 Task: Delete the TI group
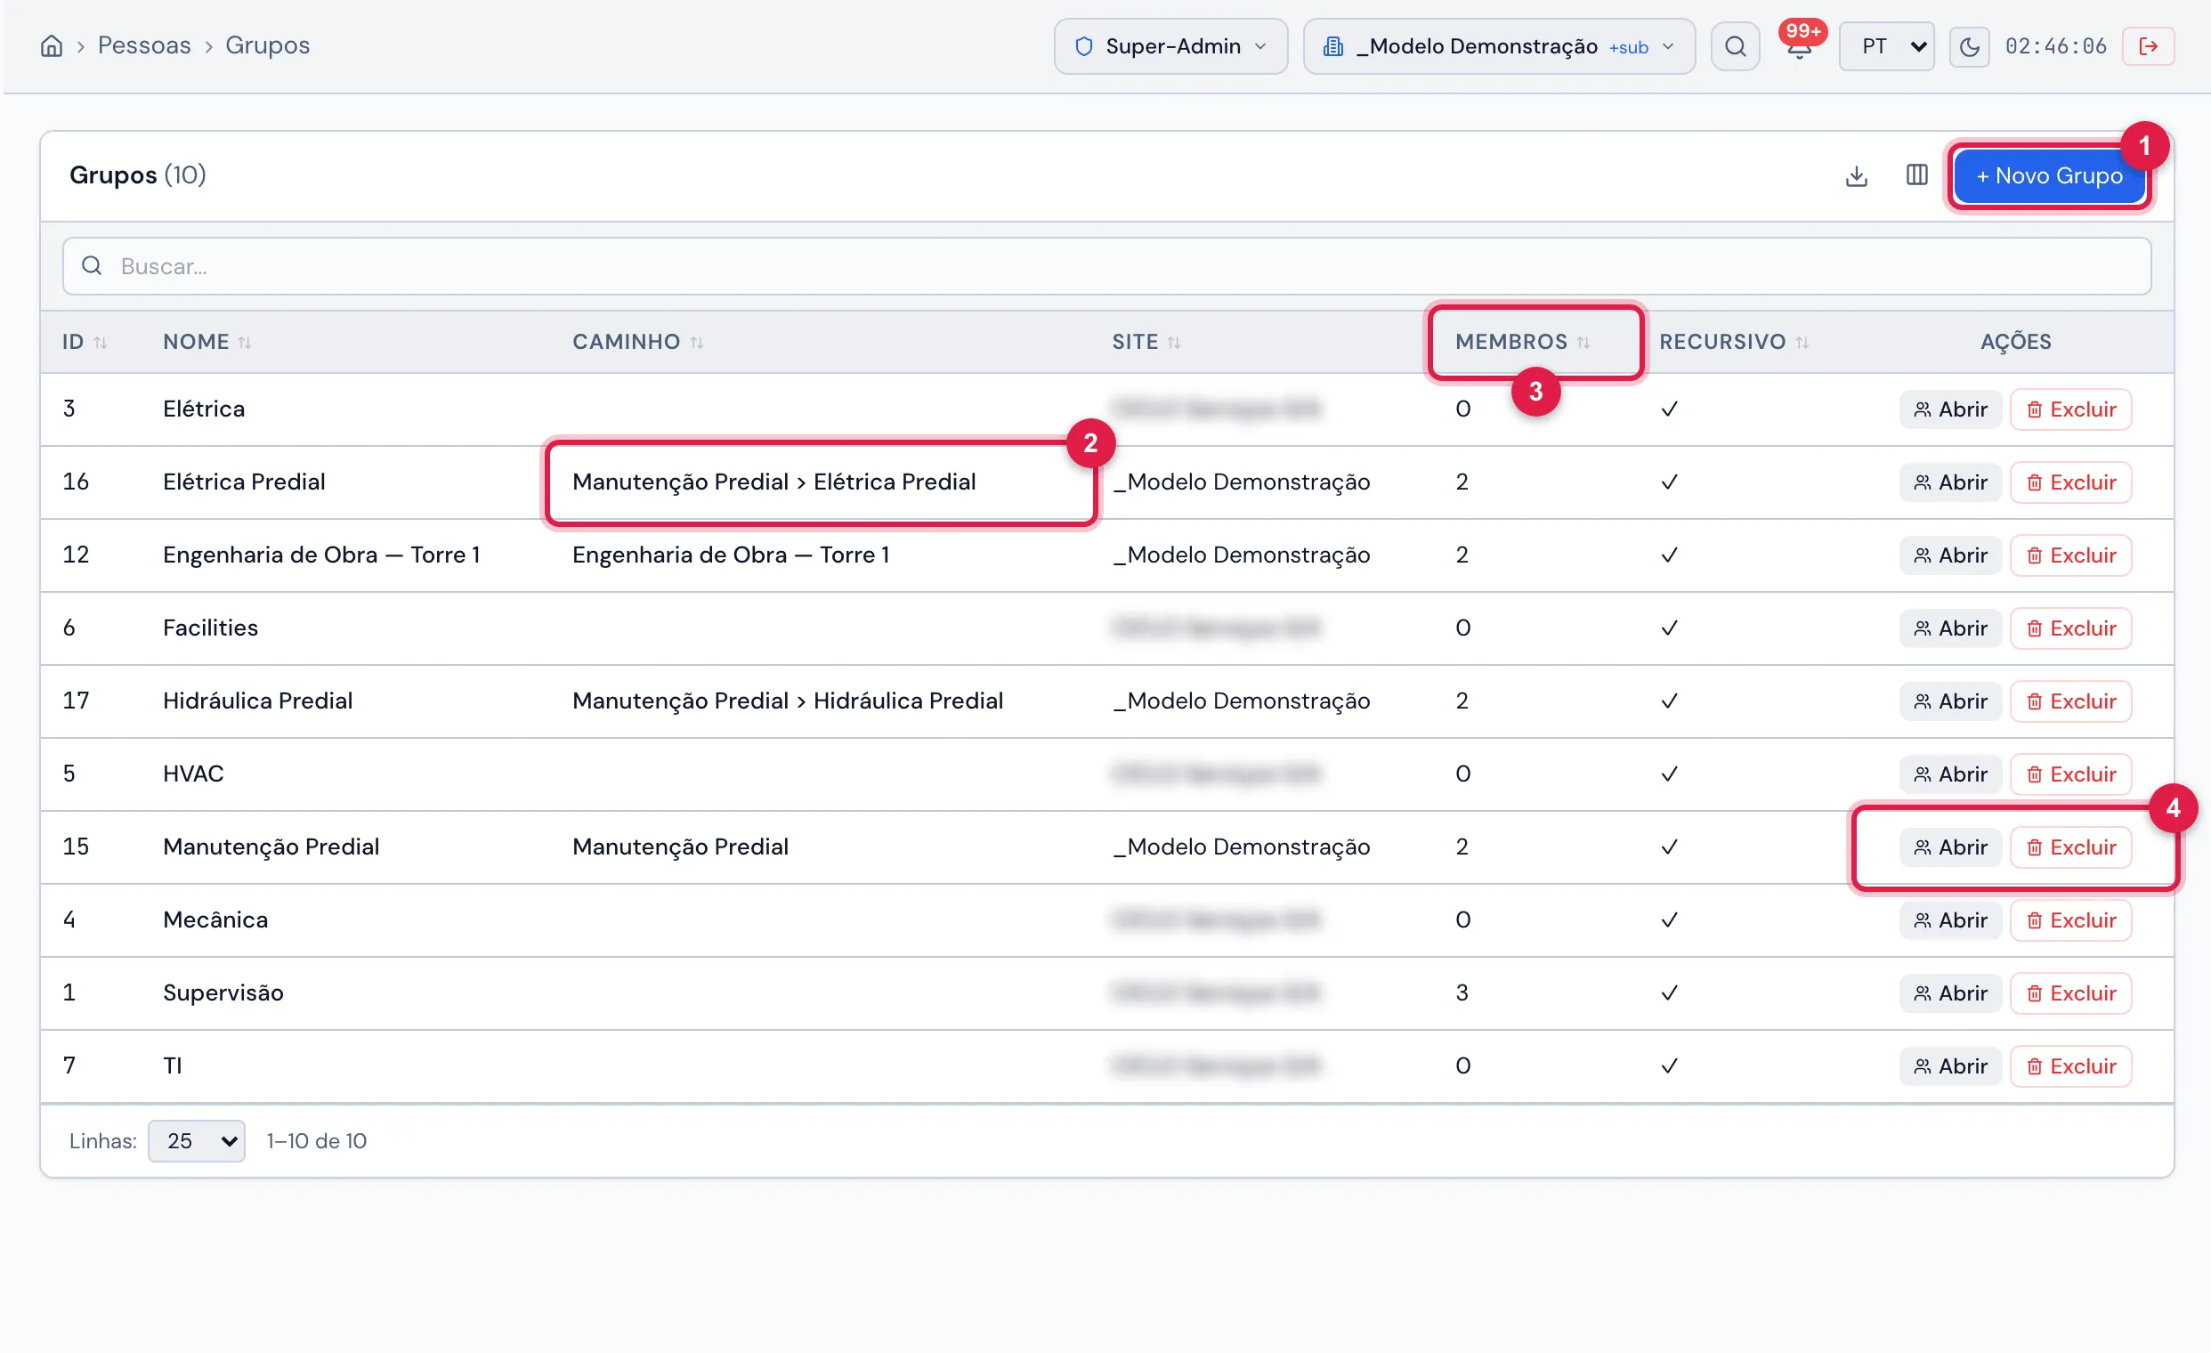pos(2070,1065)
